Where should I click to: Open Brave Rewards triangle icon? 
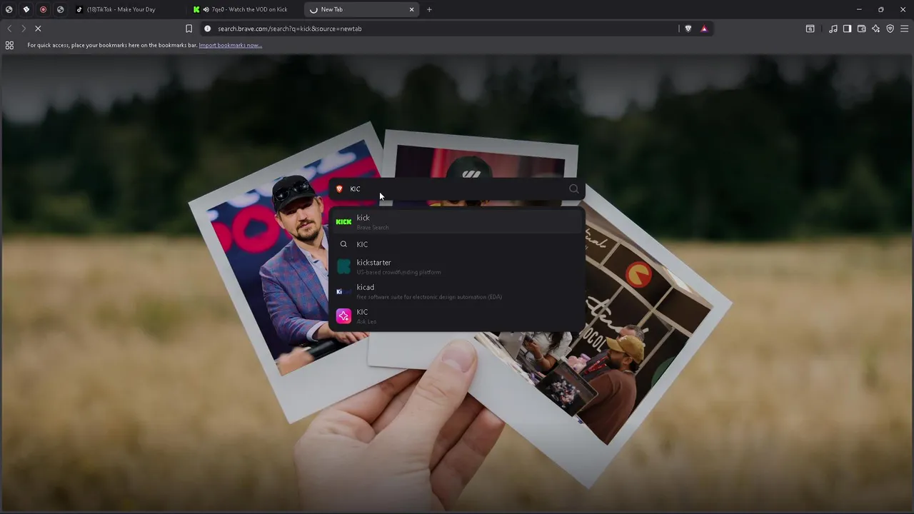[704, 29]
